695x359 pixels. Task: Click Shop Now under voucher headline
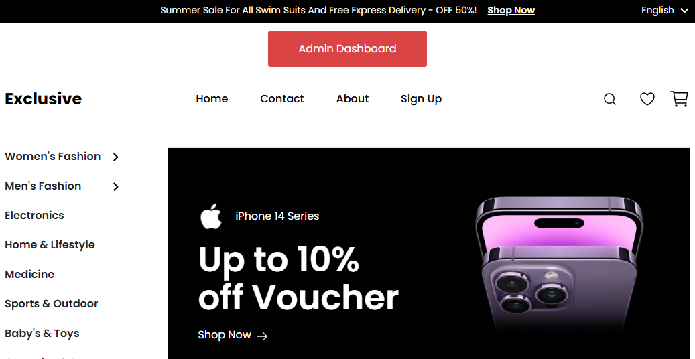click(x=225, y=335)
